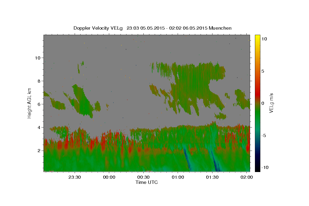Click the height axis label "8"
This screenshot has width=309, height=206.
(x=39, y=81)
